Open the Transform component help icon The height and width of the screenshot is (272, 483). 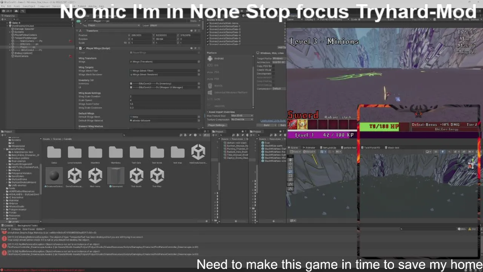click(x=191, y=31)
